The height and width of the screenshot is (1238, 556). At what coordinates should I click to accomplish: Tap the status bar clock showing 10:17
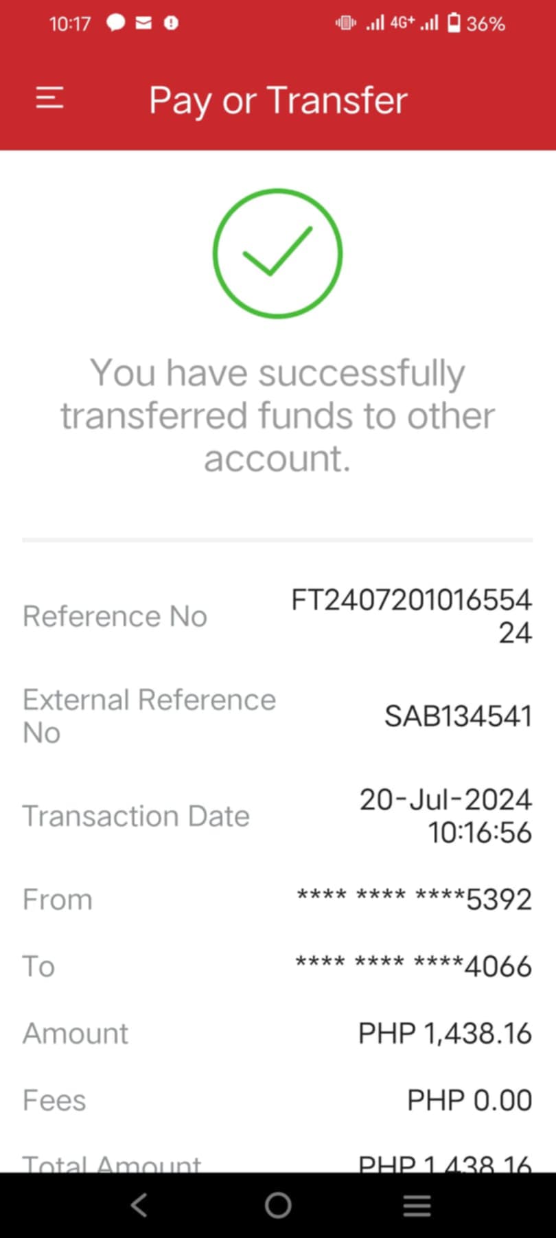[69, 24]
